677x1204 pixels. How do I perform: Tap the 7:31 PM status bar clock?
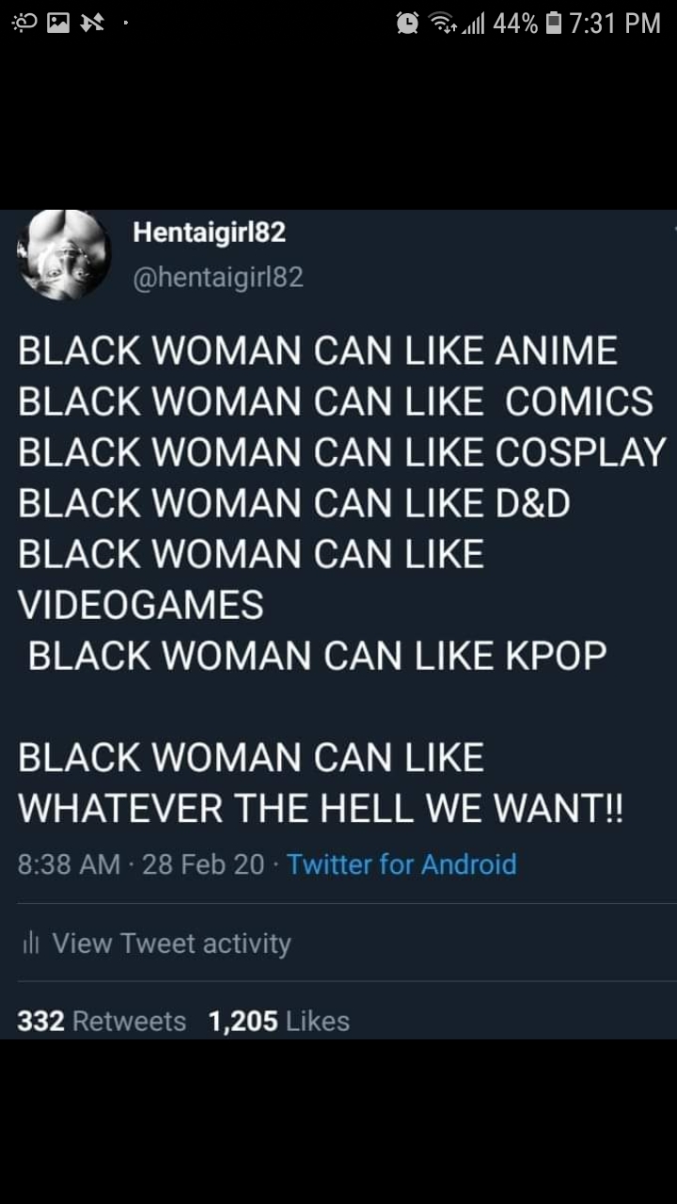[x=616, y=24]
